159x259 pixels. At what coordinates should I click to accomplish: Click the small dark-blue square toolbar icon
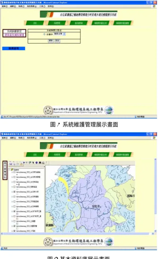click(x=24, y=163)
